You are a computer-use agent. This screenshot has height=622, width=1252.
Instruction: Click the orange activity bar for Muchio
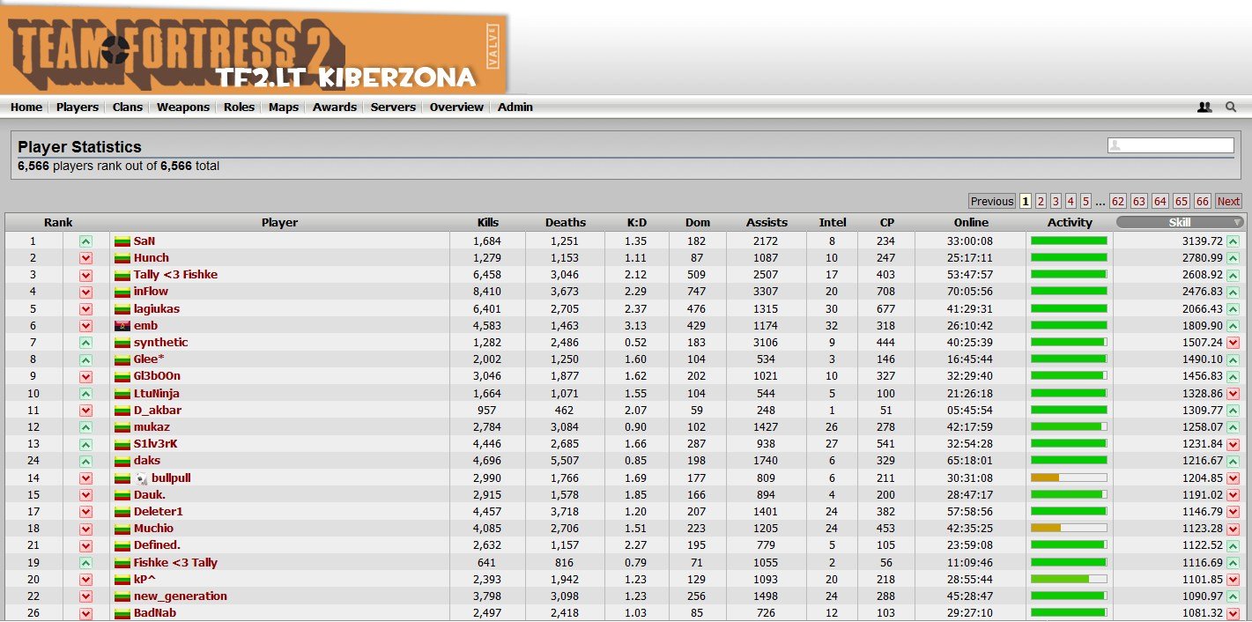tap(1046, 529)
